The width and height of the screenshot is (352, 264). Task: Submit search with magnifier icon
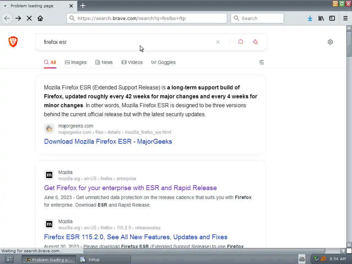(241, 42)
